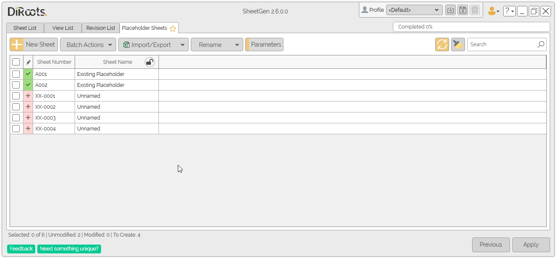Toggle the lock icon beside Sheet Name header
The height and width of the screenshot is (258, 556).
150,62
